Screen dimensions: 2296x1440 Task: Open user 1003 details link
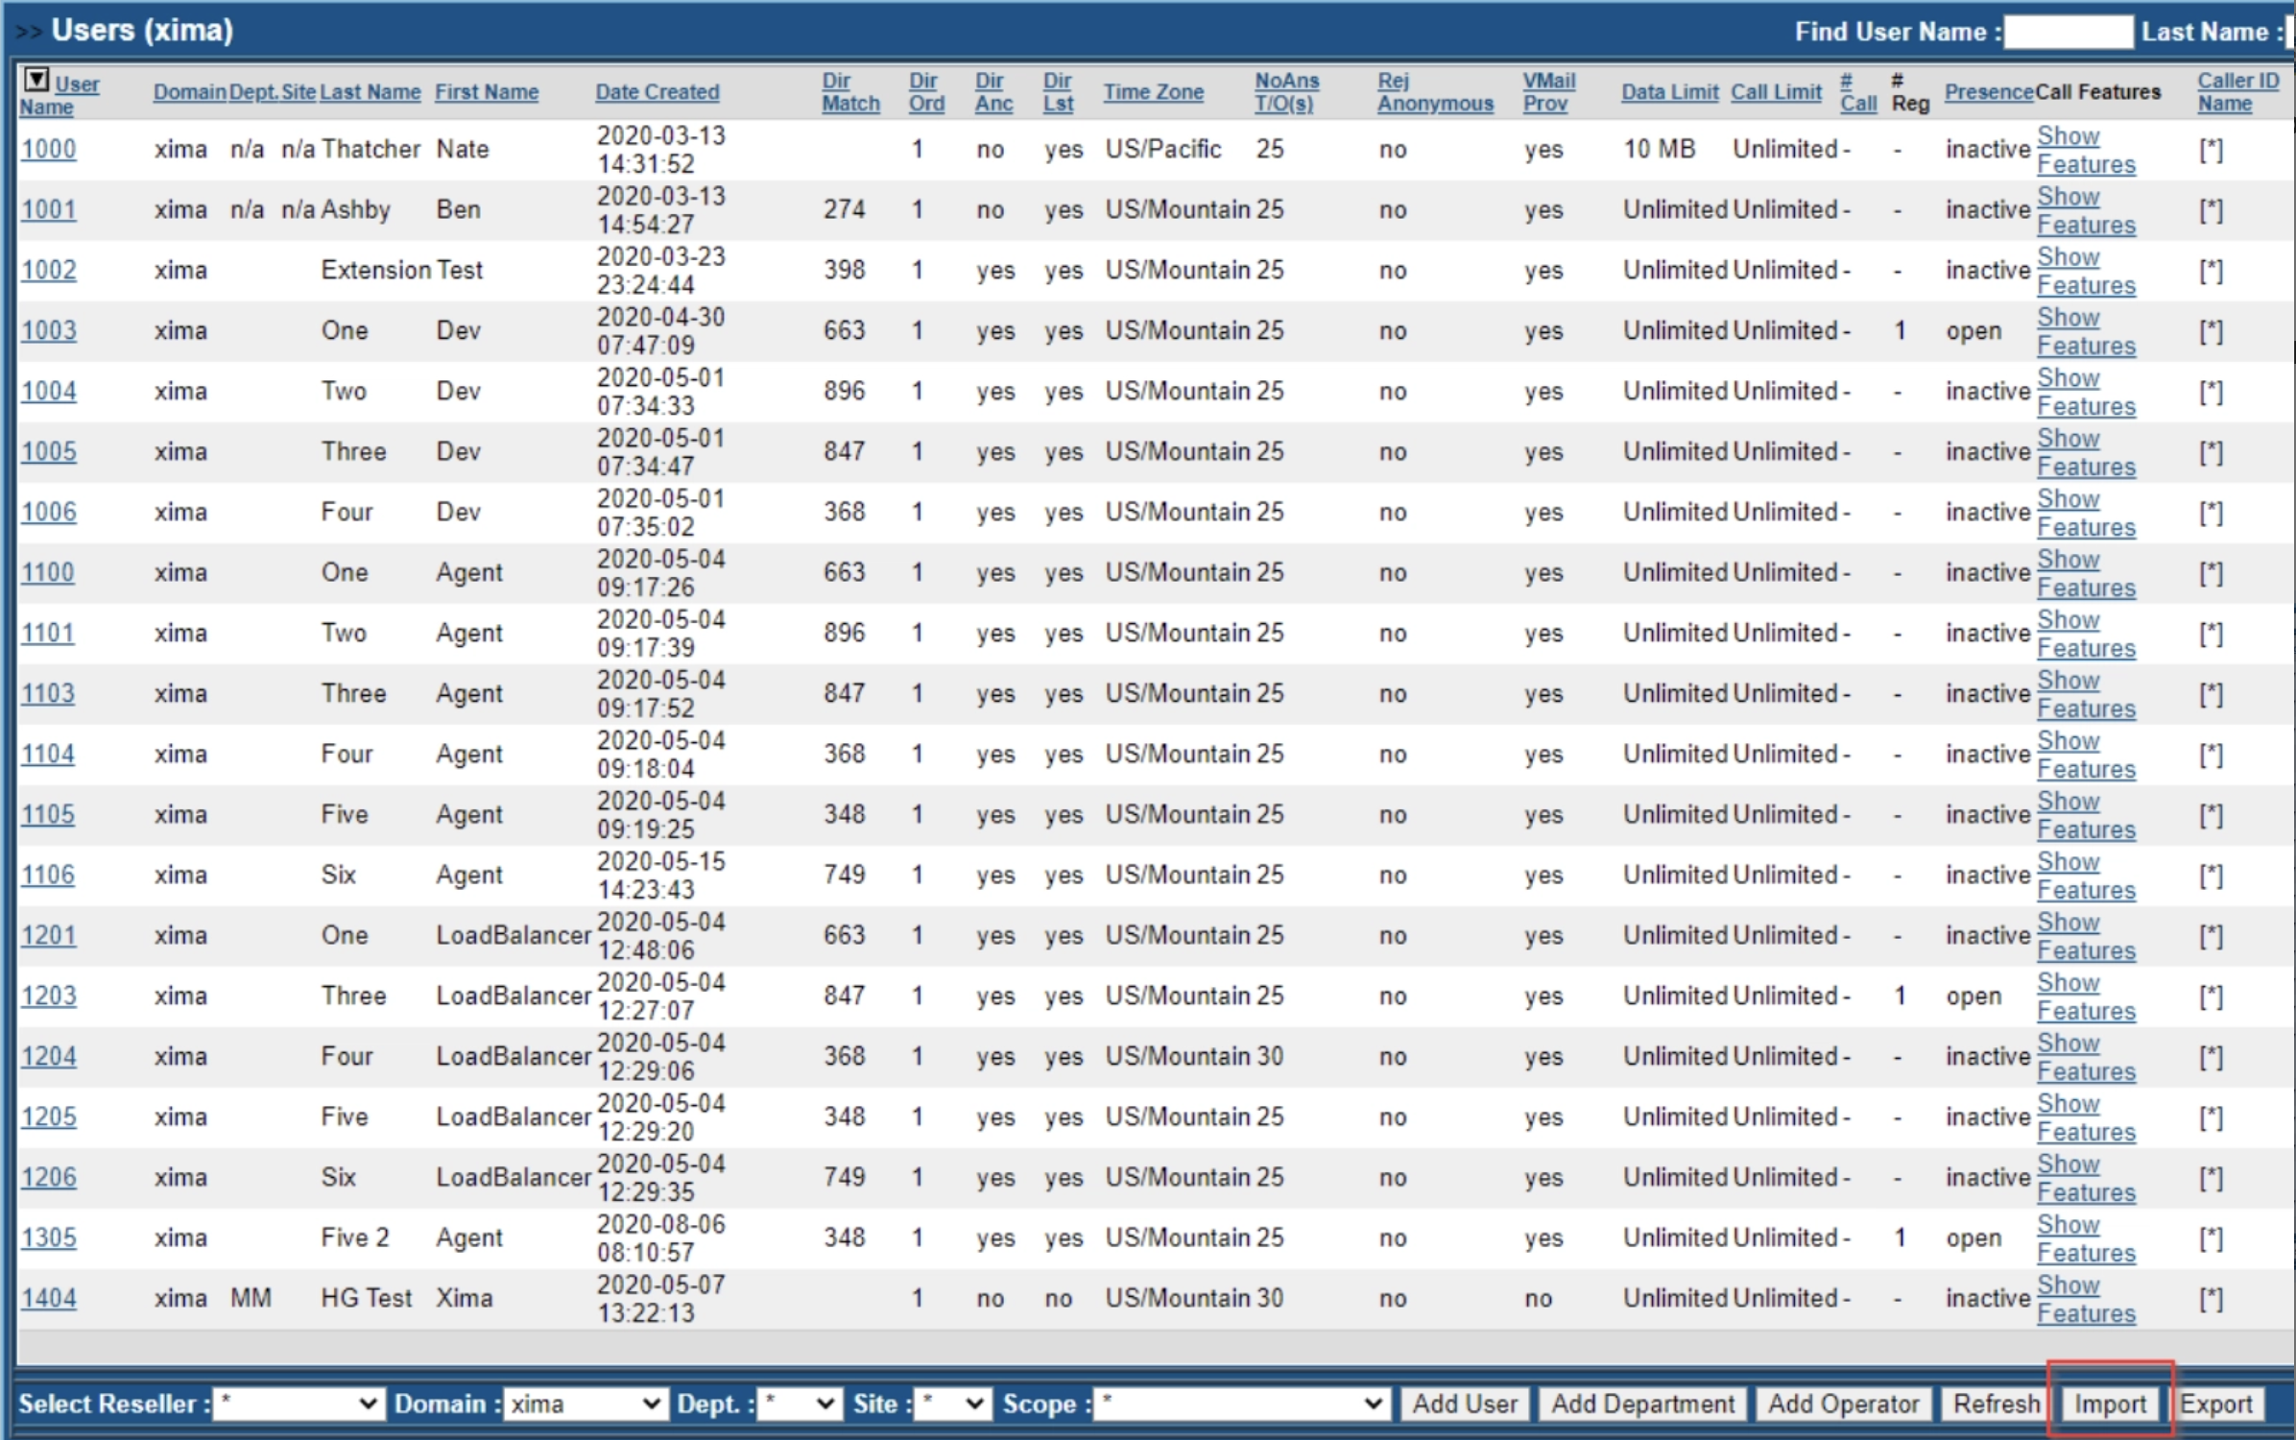coord(49,331)
